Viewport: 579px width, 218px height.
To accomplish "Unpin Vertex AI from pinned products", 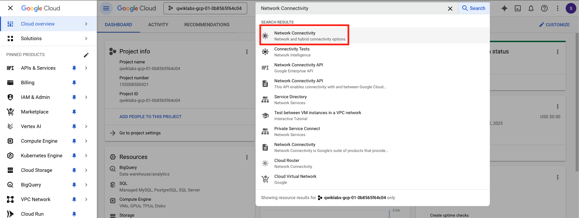I will pyautogui.click(x=74, y=126).
